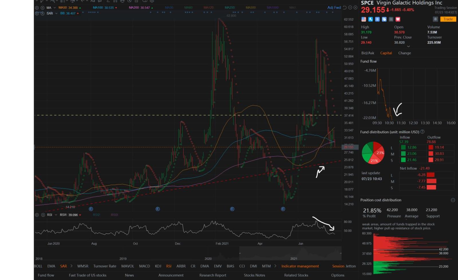Enable the dimmed MA120 line
Viewport: 458px width, 280px height.
209,8
